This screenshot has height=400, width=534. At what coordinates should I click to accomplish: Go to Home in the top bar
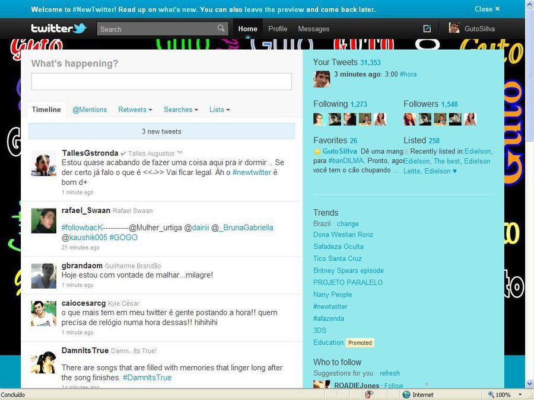pyautogui.click(x=247, y=29)
